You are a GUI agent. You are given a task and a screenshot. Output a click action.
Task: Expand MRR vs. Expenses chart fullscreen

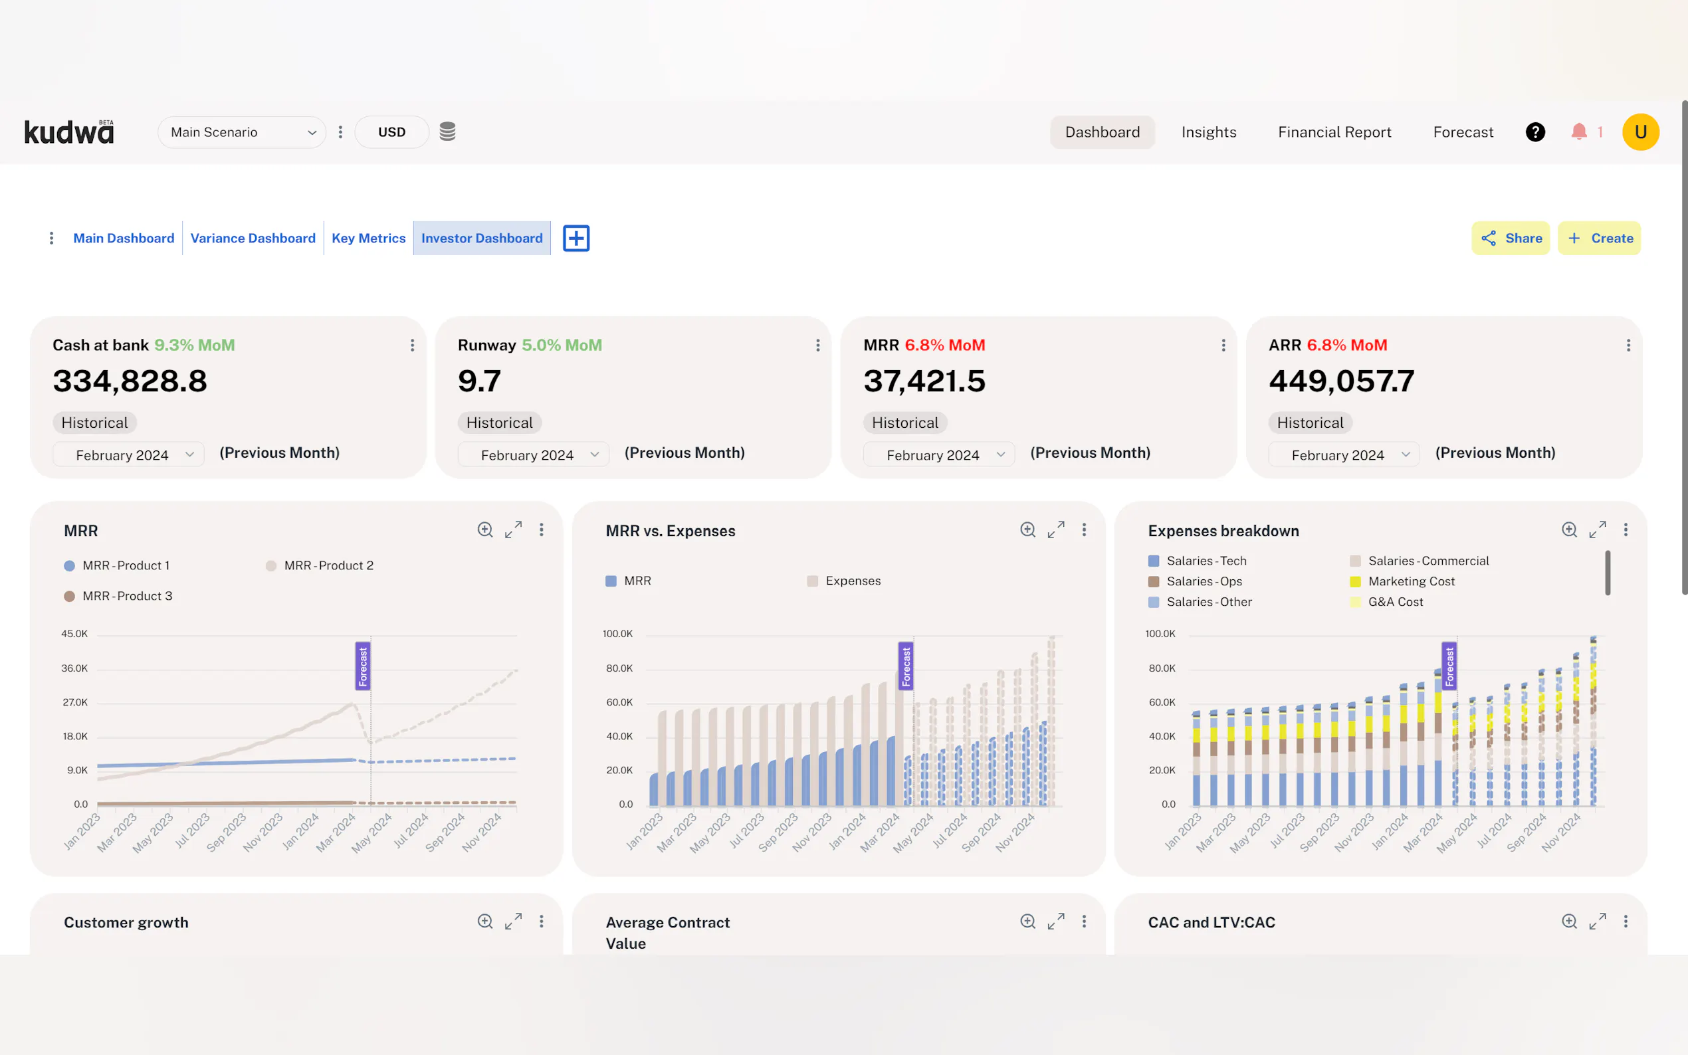1055,529
